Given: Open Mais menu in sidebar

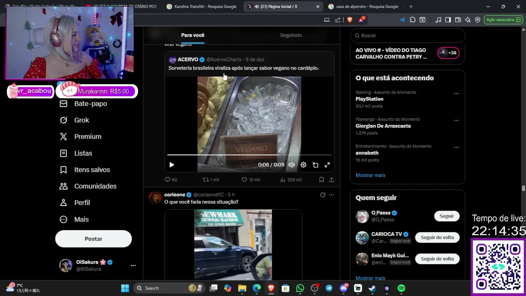Looking at the screenshot, I should click(x=74, y=219).
